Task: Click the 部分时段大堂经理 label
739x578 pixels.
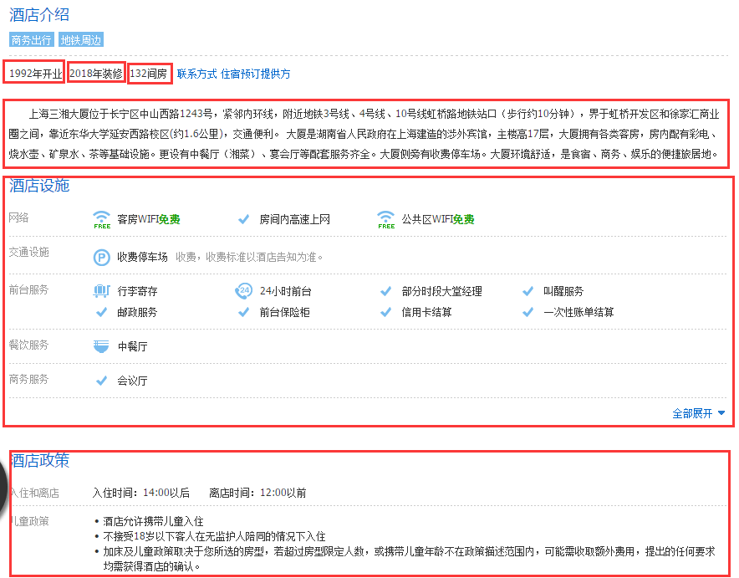Action: pyautogui.click(x=441, y=291)
